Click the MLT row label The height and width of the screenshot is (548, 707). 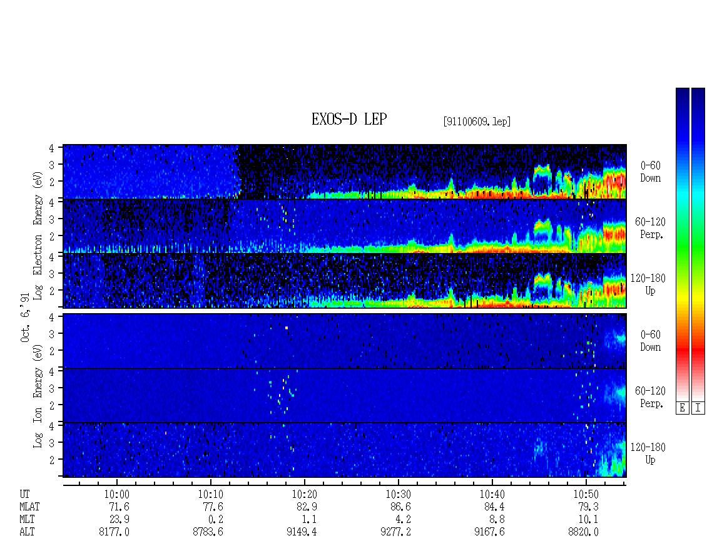pyautogui.click(x=27, y=520)
